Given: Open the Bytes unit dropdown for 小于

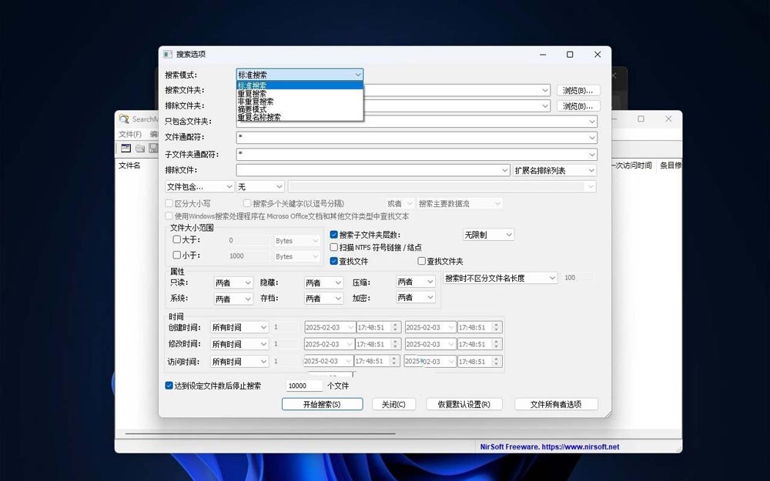Looking at the screenshot, I should click(297, 256).
